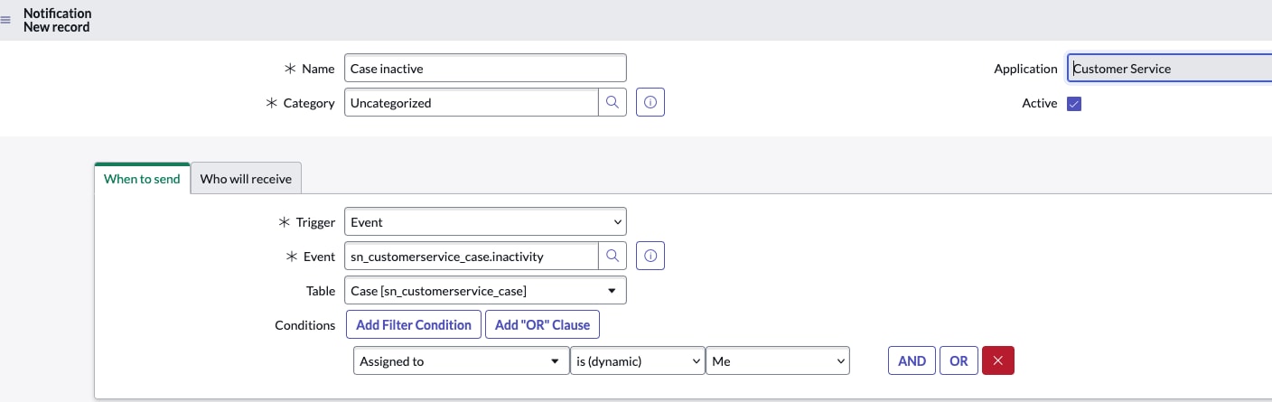This screenshot has width=1272, height=402.
Task: Open the Table dropdown showing Case
Action: [485, 291]
